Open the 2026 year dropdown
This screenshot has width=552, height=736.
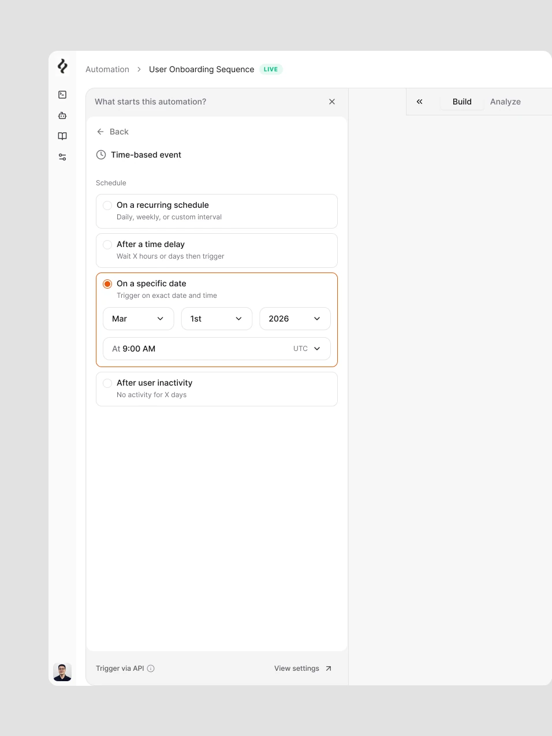click(295, 319)
